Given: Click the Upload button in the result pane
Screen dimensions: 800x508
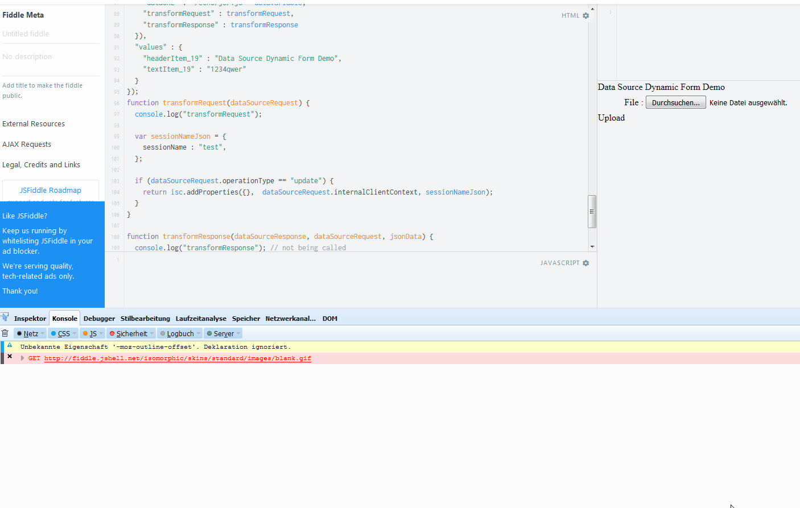Looking at the screenshot, I should (611, 118).
